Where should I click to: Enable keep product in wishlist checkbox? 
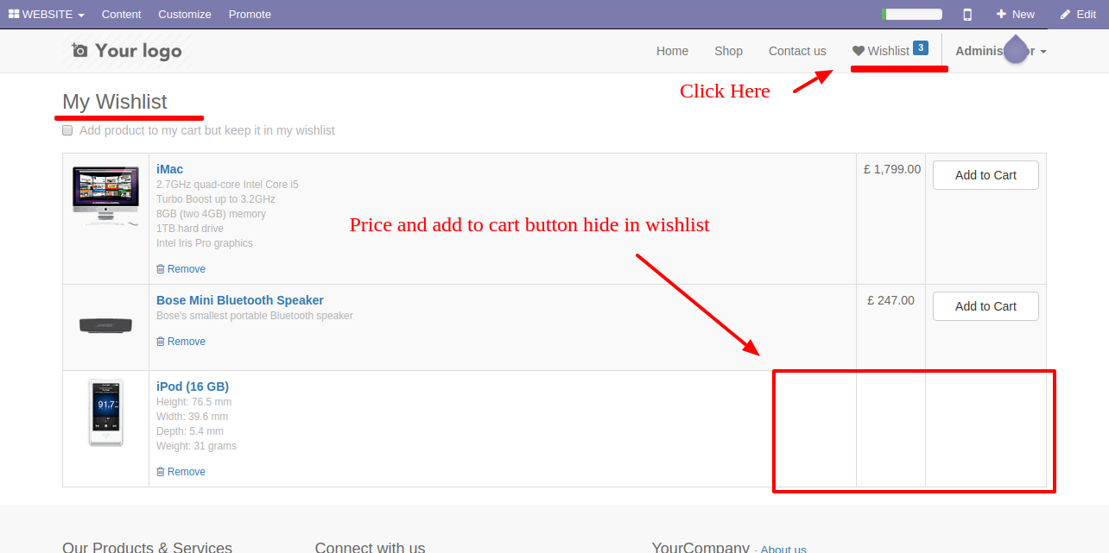[67, 130]
